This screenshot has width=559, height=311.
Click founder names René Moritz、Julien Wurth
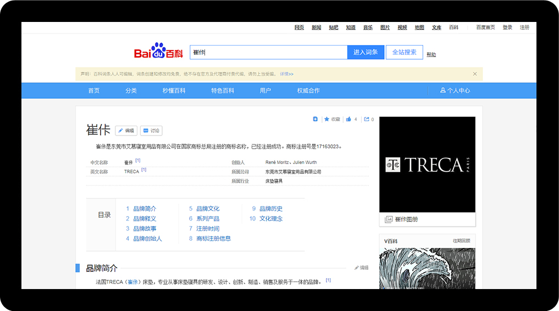coord(291,162)
